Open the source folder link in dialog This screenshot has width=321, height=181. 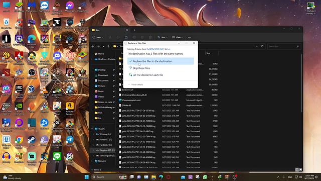point(155,49)
